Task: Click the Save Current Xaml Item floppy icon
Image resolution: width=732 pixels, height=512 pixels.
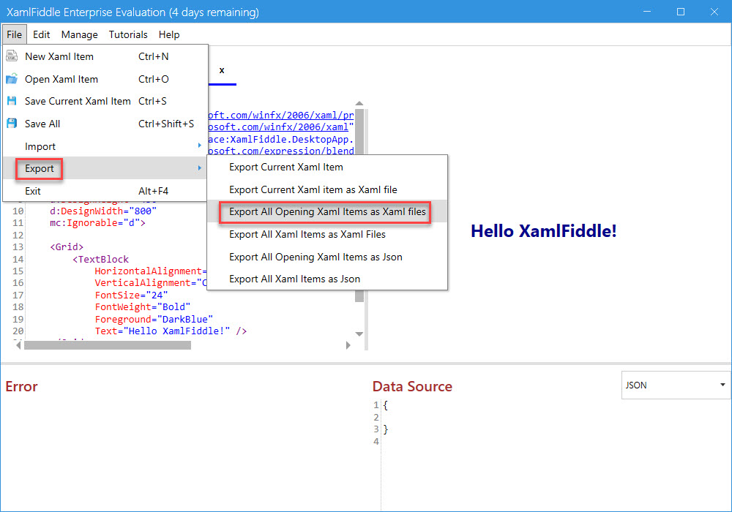Action: 12,101
